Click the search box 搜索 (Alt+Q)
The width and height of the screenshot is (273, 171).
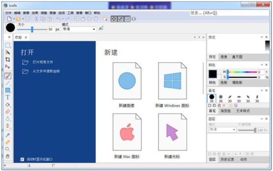point(229,13)
